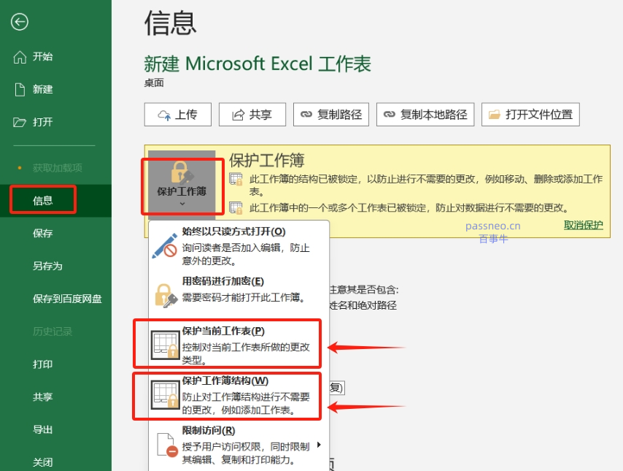Click the new document icon beside 新建

[x=20, y=90]
